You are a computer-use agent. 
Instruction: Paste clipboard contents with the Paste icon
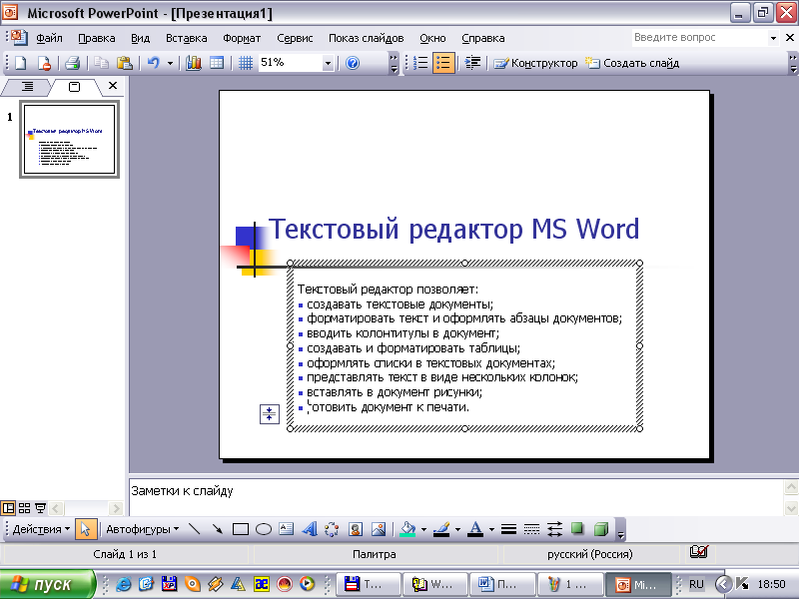124,63
